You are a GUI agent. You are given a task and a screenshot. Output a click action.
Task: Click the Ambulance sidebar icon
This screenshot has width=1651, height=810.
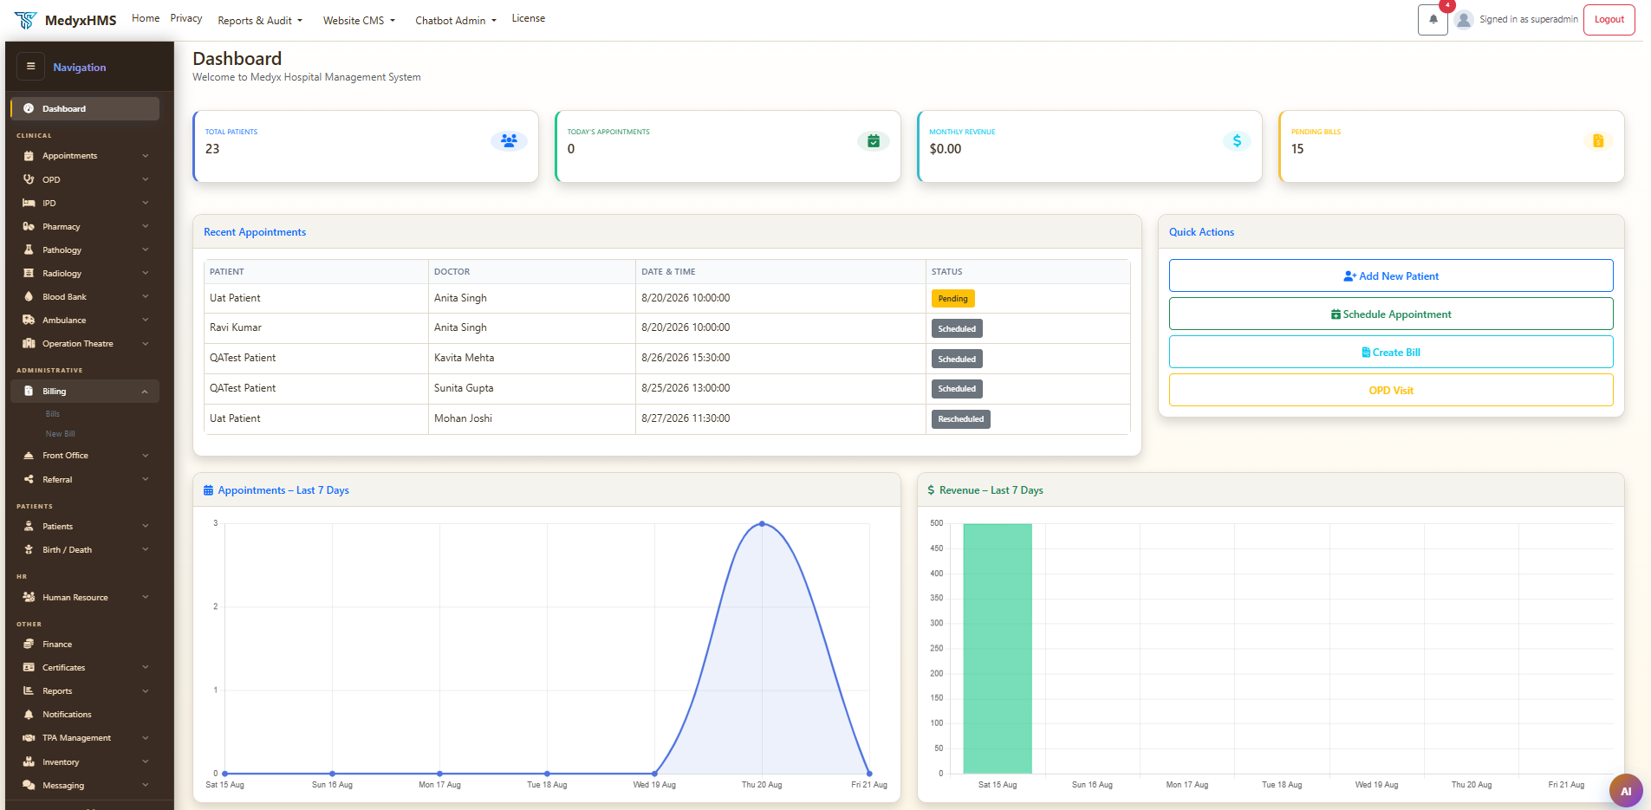[x=29, y=320]
